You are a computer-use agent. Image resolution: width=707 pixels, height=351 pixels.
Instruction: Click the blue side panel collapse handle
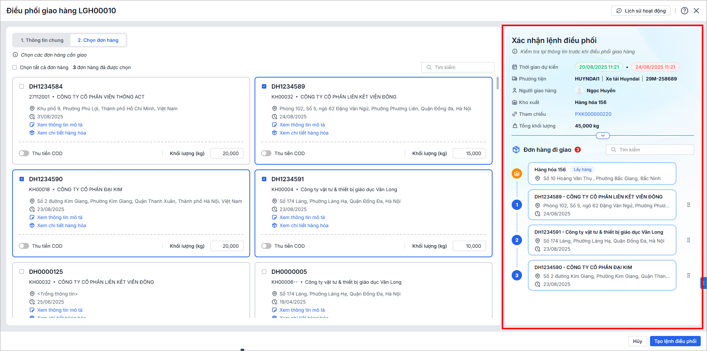point(703,283)
